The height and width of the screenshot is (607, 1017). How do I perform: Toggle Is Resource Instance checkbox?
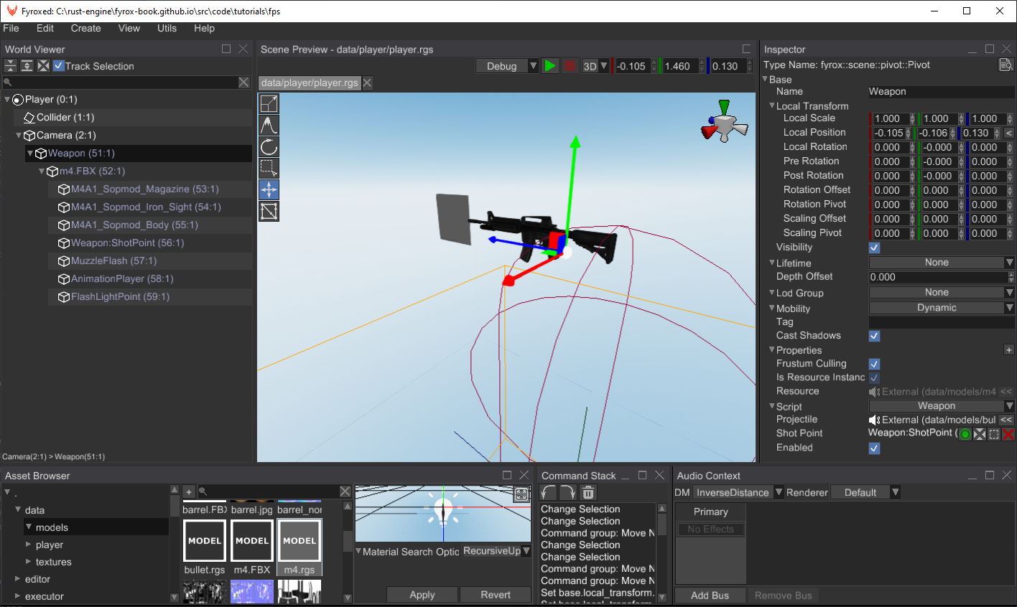tap(874, 377)
